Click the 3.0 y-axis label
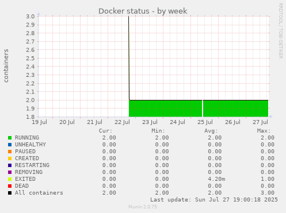The image size is (286, 213). coord(30,17)
